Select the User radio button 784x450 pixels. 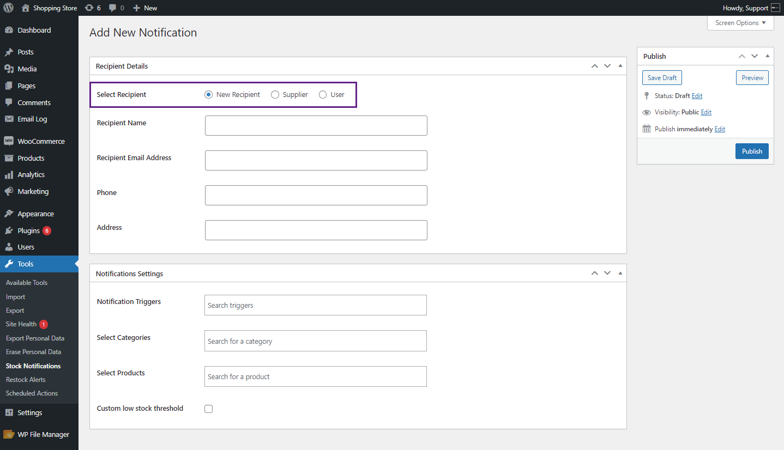click(x=323, y=95)
